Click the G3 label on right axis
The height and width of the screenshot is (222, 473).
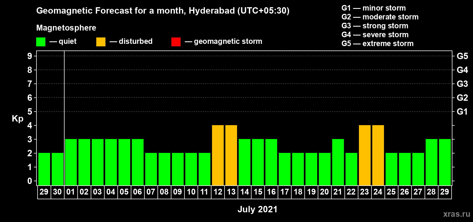coord(462,84)
